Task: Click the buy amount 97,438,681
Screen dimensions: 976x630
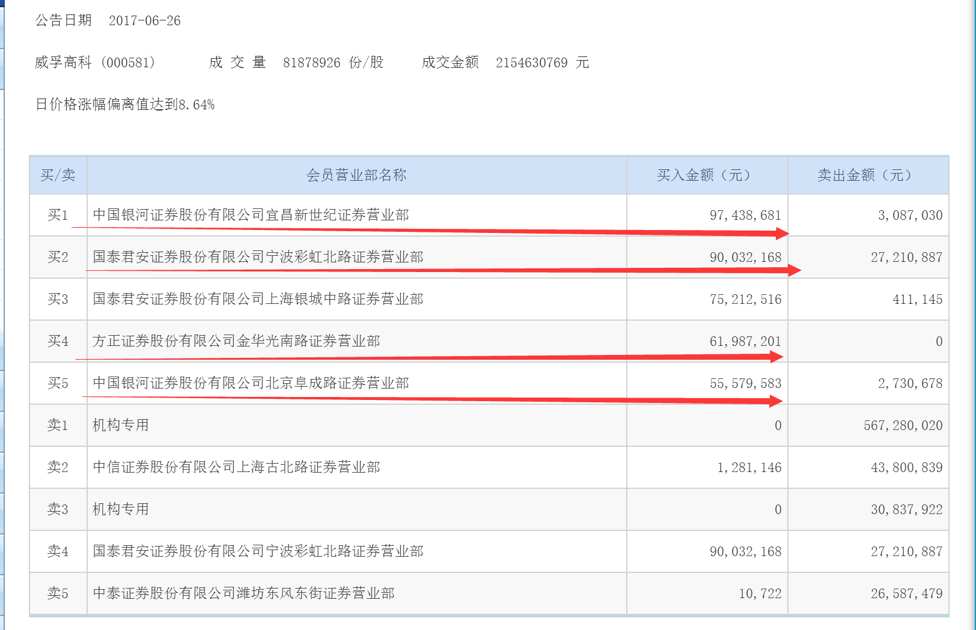Action: click(x=745, y=215)
